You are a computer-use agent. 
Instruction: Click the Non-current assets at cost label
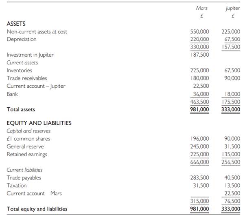coord(37,31)
